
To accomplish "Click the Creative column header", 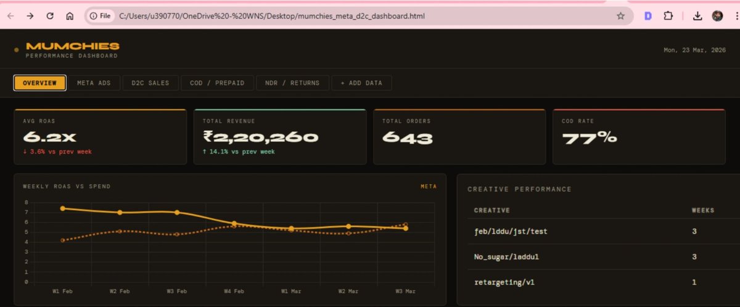I will [x=491, y=210].
